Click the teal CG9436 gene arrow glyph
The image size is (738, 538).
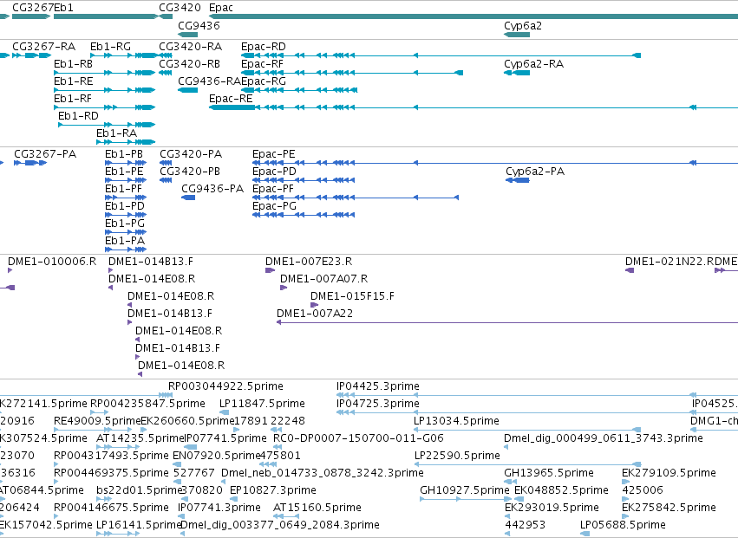[x=188, y=35]
